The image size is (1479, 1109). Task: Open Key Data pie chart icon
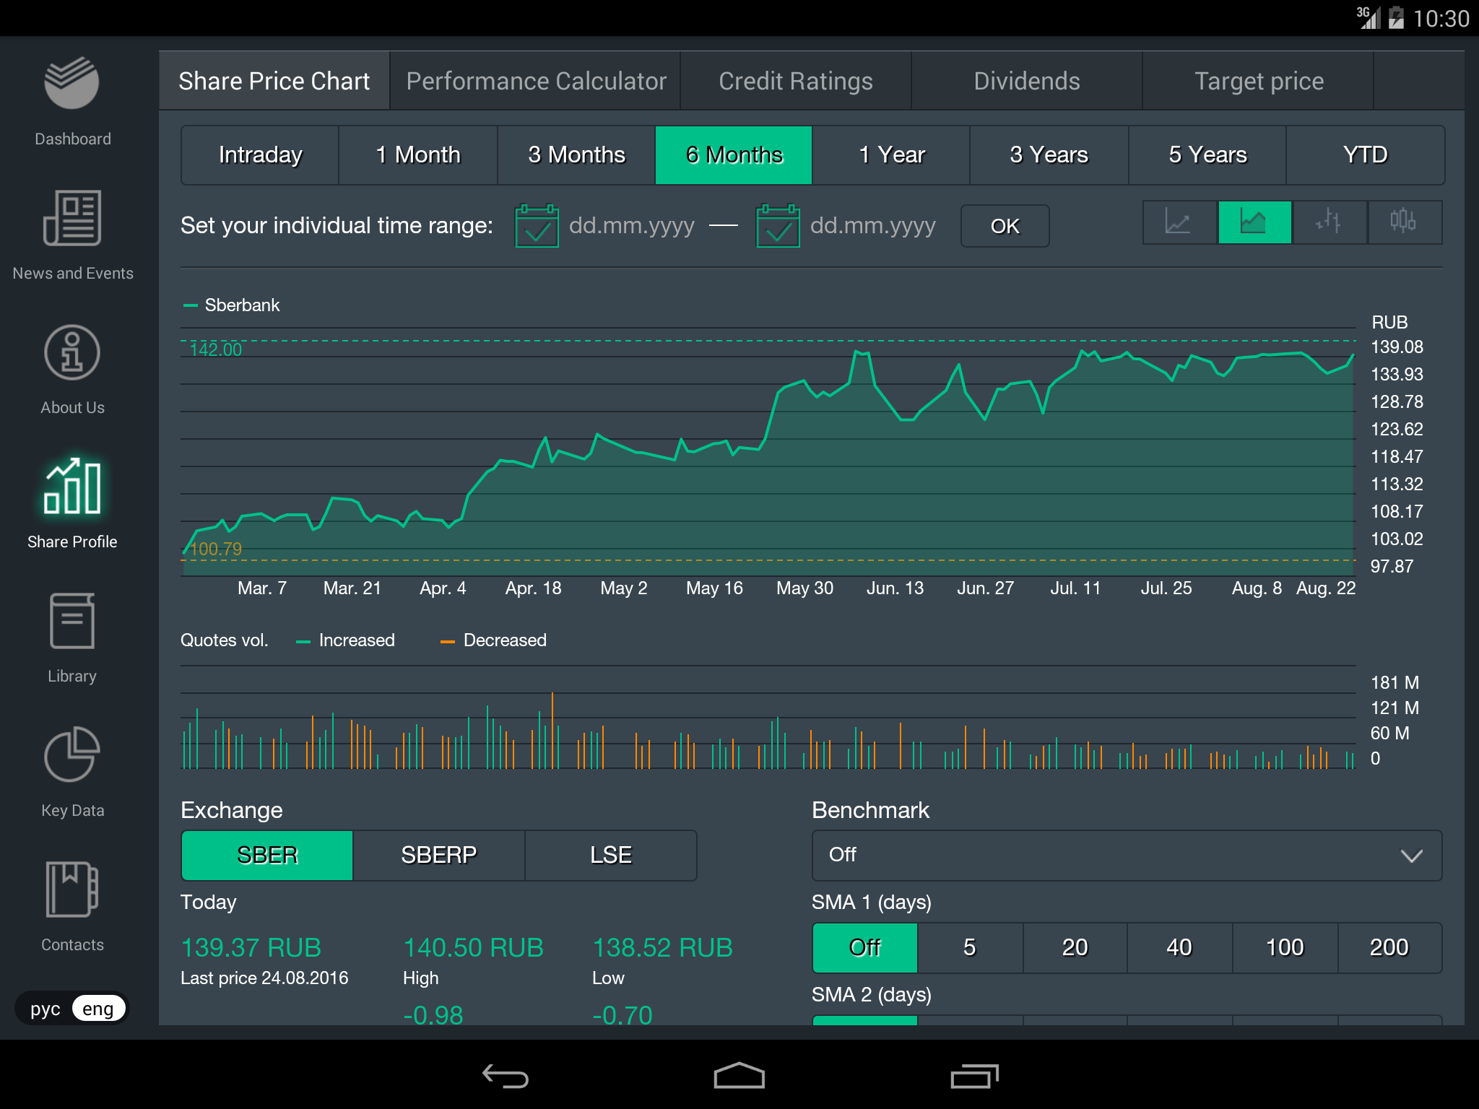[72, 755]
